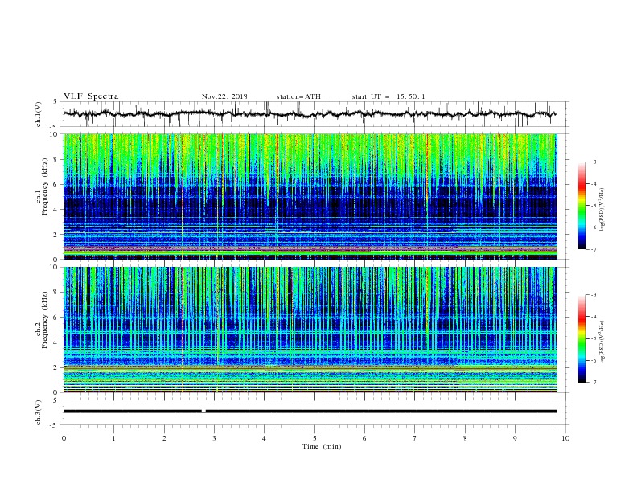The width and height of the screenshot is (637, 492).
Task: Click the "10" tick on the time axis
Action: click(x=565, y=438)
